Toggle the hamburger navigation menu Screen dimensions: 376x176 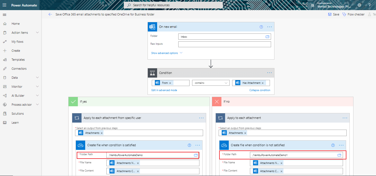(5, 15)
